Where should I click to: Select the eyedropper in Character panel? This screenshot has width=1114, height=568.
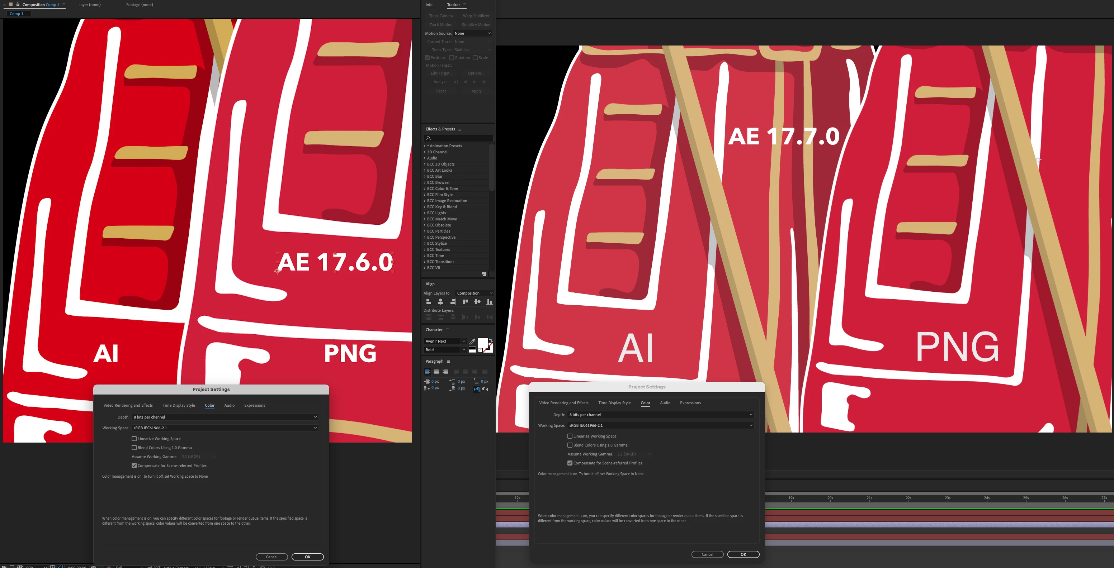coord(472,341)
